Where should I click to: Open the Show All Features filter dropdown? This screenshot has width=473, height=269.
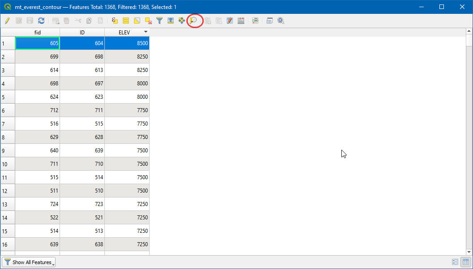(29, 262)
